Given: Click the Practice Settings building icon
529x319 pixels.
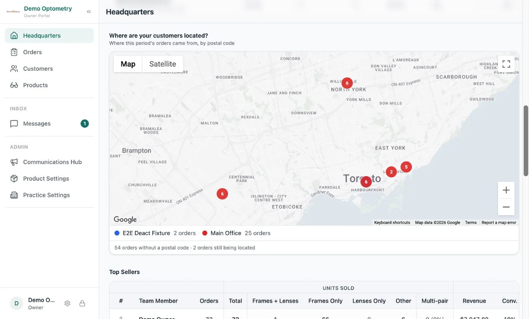Looking at the screenshot, I should pyautogui.click(x=14, y=195).
